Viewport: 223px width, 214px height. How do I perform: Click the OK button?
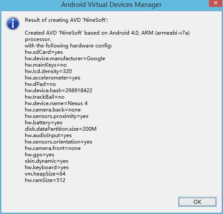coord(197,202)
